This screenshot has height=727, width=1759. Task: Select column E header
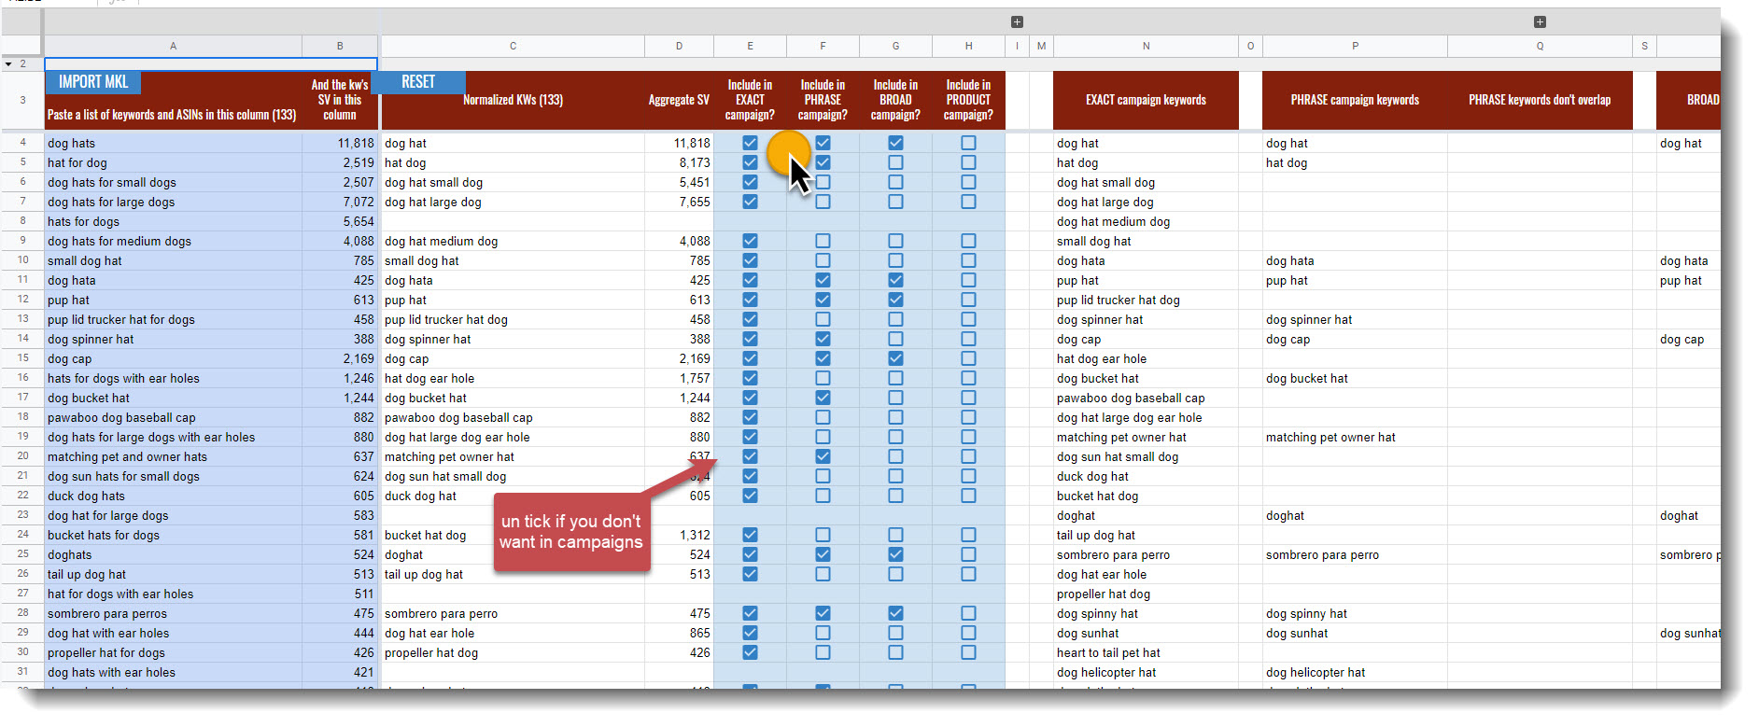point(750,46)
